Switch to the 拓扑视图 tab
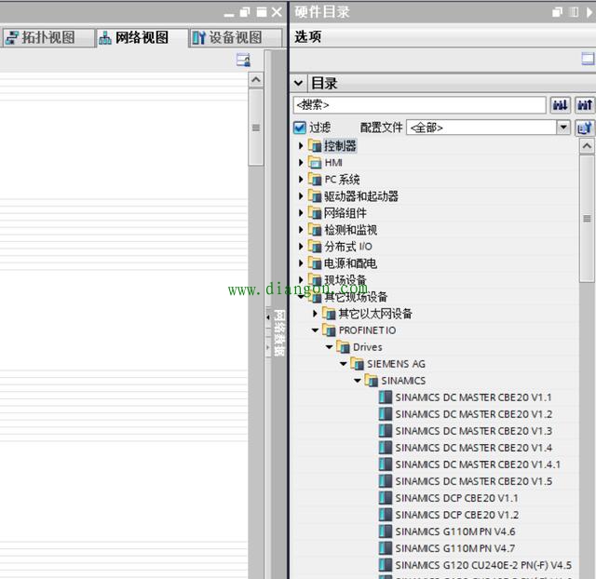The width and height of the screenshot is (596, 579). 48,38
